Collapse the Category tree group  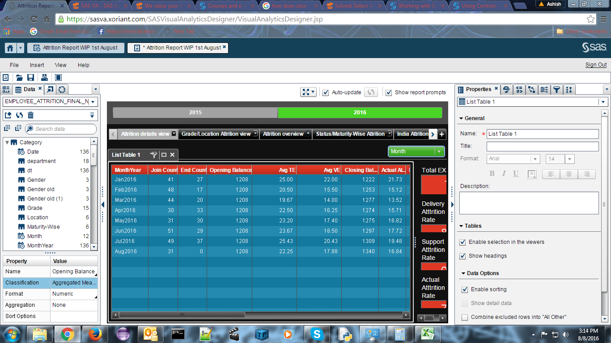tap(7, 142)
